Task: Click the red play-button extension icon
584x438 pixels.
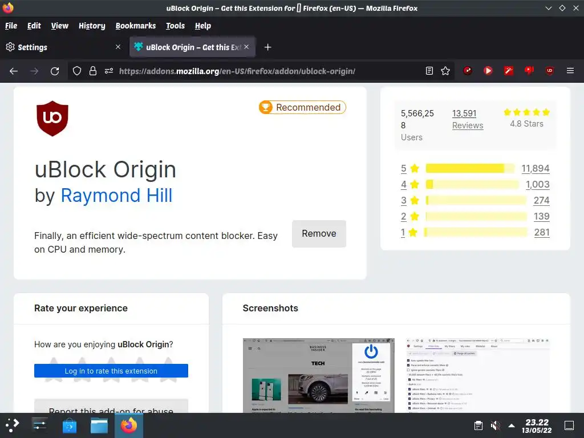Action: click(488, 70)
